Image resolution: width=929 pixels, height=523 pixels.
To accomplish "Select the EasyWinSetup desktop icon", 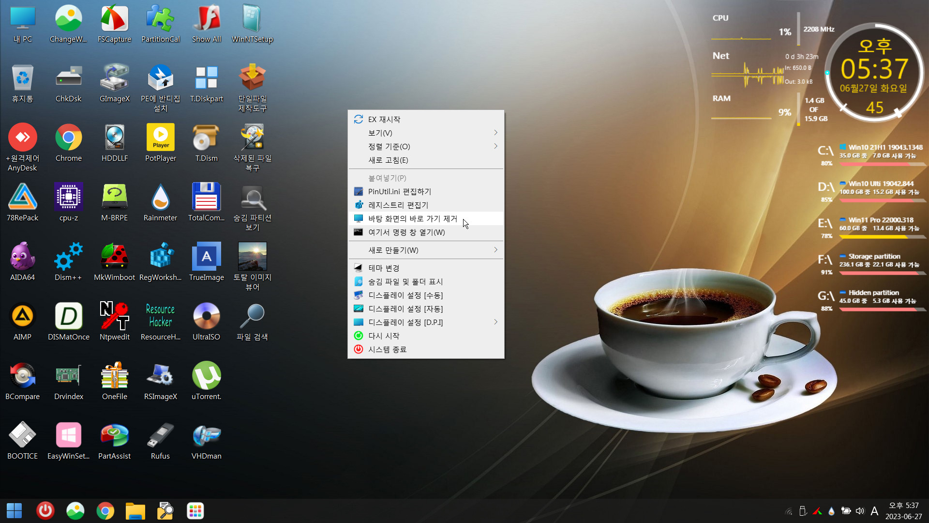I will pyautogui.click(x=68, y=441).
